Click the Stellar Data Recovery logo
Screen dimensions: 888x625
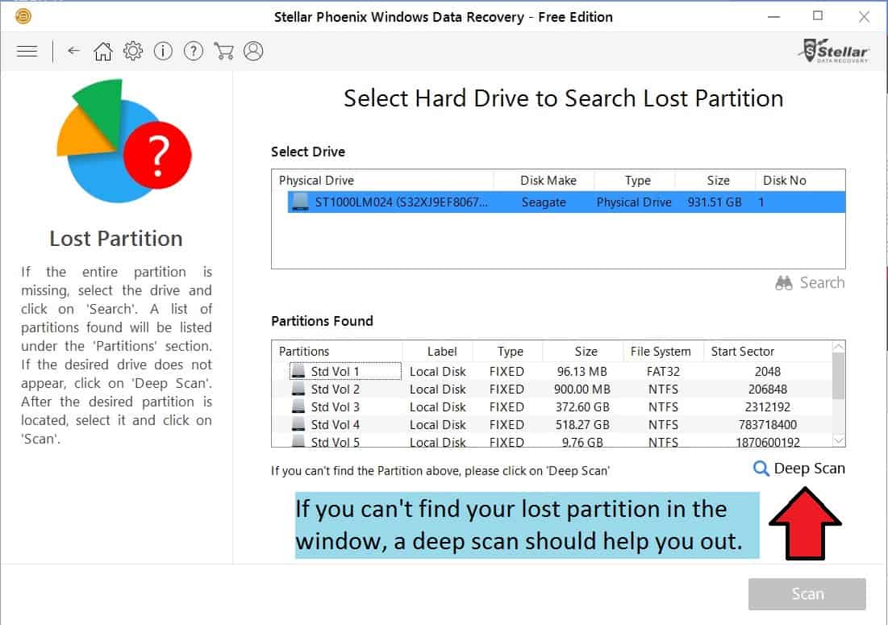(x=834, y=51)
